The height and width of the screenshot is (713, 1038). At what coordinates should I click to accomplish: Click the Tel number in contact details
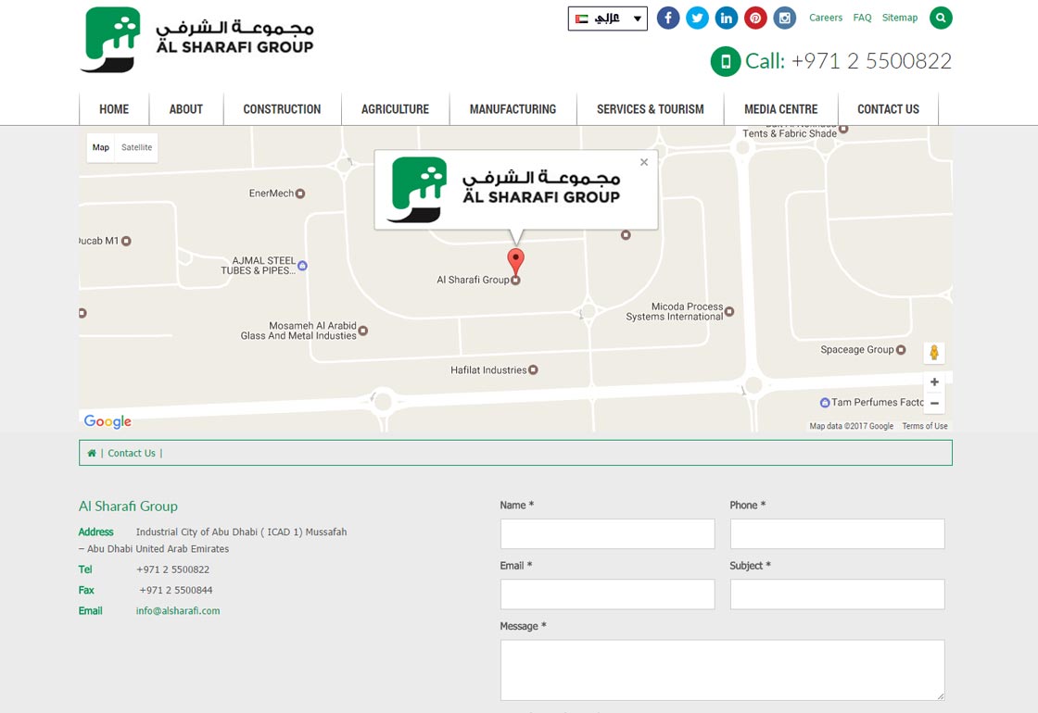tap(172, 570)
